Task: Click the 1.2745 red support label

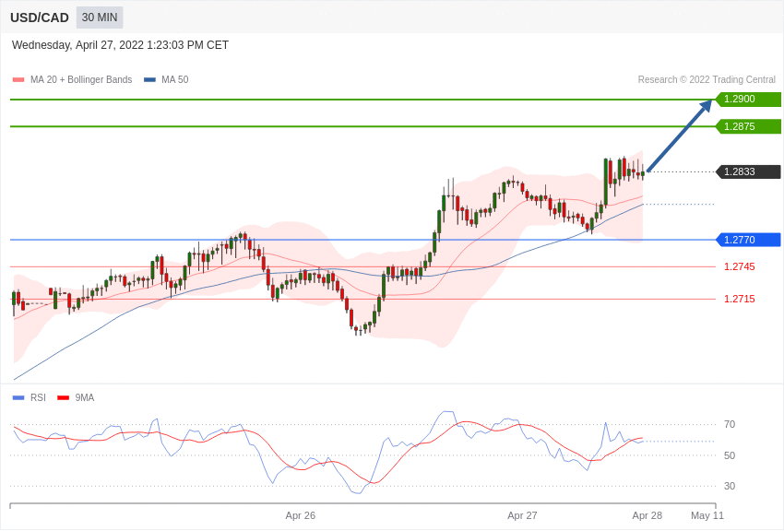Action: [x=740, y=266]
